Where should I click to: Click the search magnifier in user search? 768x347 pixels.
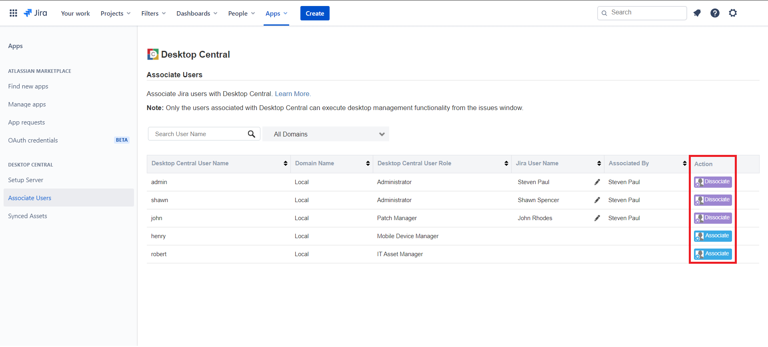pyautogui.click(x=251, y=134)
